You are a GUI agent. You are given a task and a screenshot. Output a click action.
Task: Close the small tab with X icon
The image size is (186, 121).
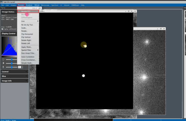[40, 8]
